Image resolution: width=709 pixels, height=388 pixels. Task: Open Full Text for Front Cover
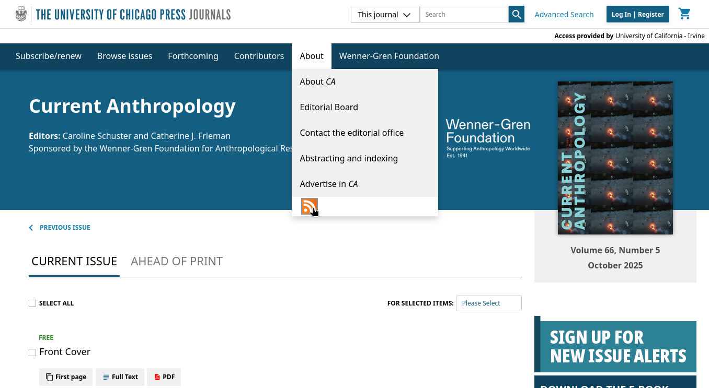point(120,377)
